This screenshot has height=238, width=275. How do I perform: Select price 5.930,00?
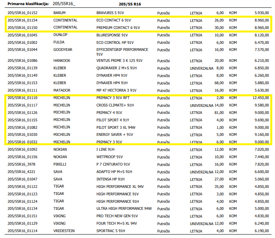tap(262, 13)
